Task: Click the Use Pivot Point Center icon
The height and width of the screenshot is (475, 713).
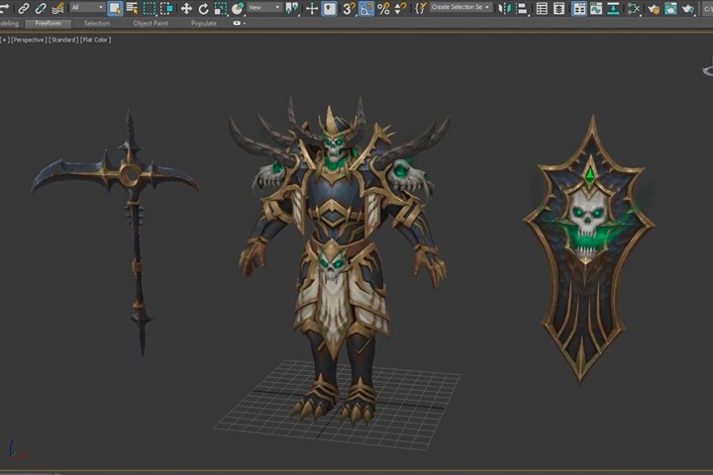Action: click(291, 8)
